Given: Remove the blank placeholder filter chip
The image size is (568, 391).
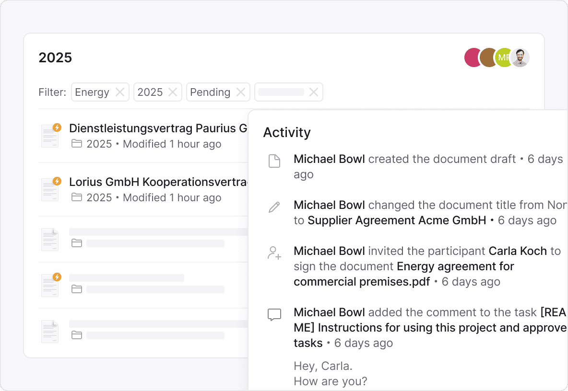Looking at the screenshot, I should [x=314, y=92].
